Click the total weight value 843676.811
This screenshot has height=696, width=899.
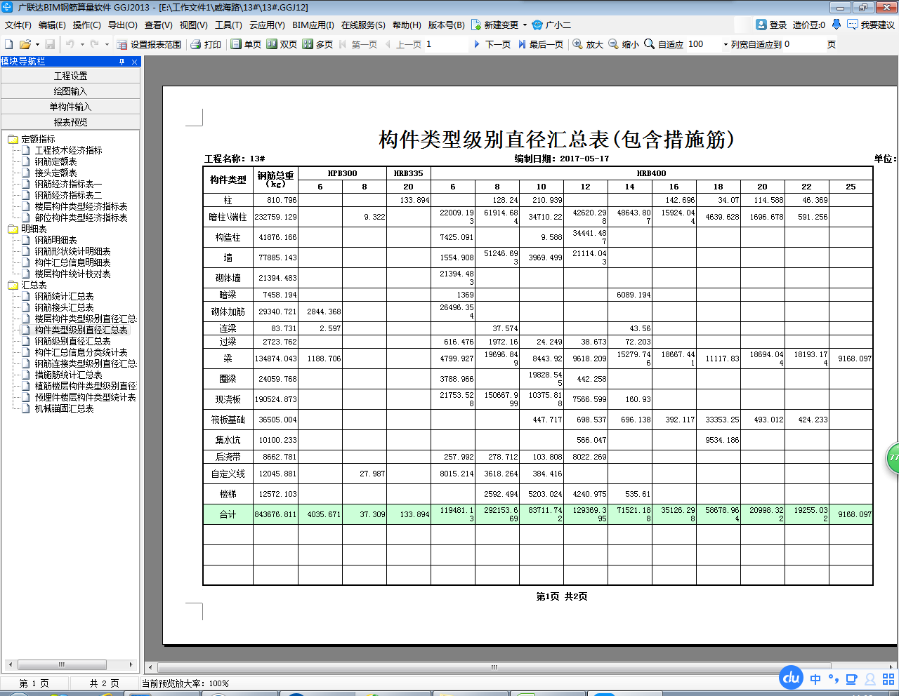[275, 514]
